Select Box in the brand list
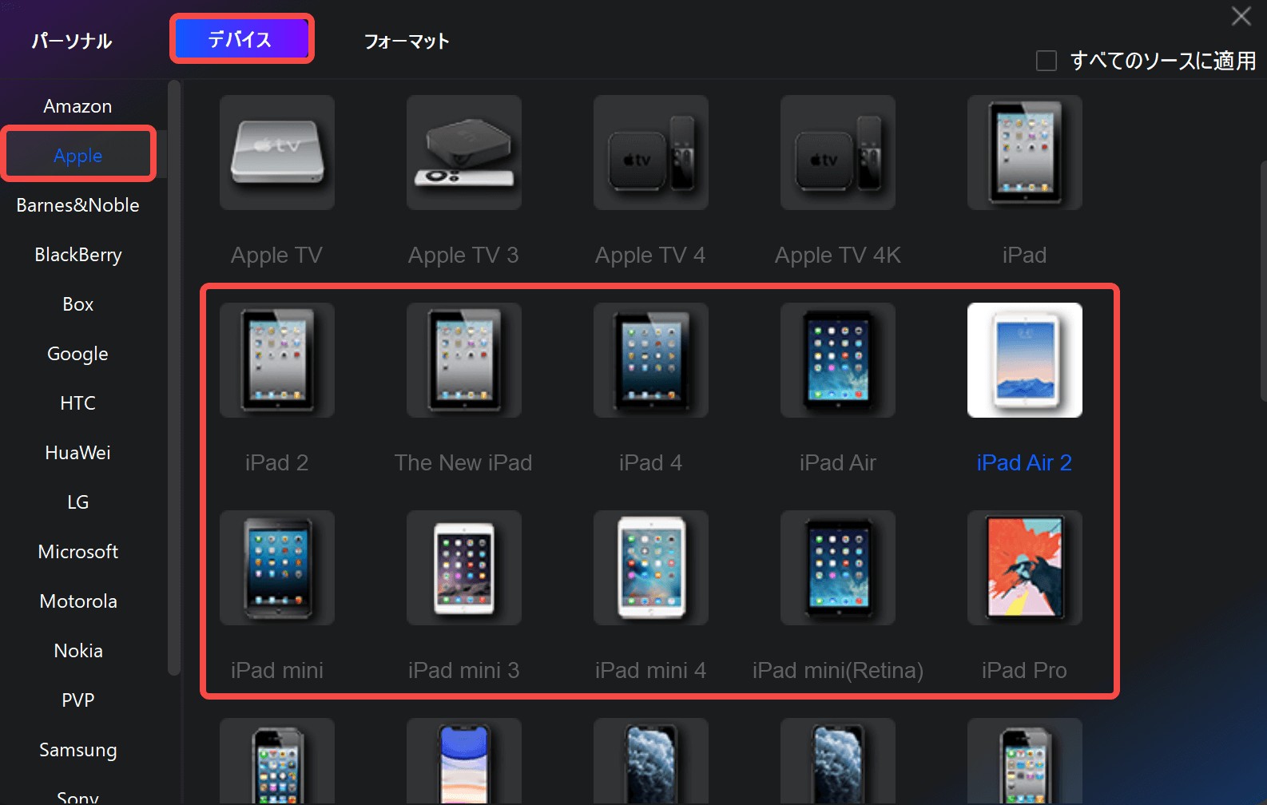The height and width of the screenshot is (805, 1267). click(77, 304)
